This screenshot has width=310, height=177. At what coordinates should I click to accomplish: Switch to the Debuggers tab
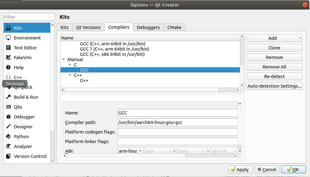[x=148, y=27]
